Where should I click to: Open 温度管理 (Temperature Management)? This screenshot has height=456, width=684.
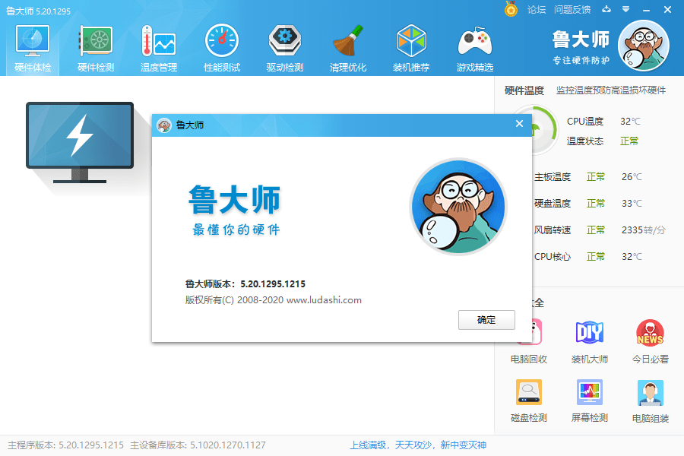157,46
